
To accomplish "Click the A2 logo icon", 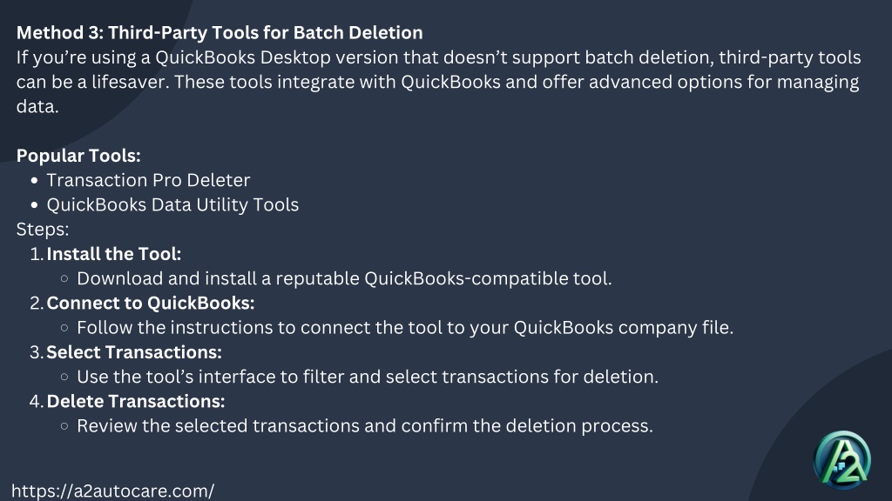I will coord(842,460).
